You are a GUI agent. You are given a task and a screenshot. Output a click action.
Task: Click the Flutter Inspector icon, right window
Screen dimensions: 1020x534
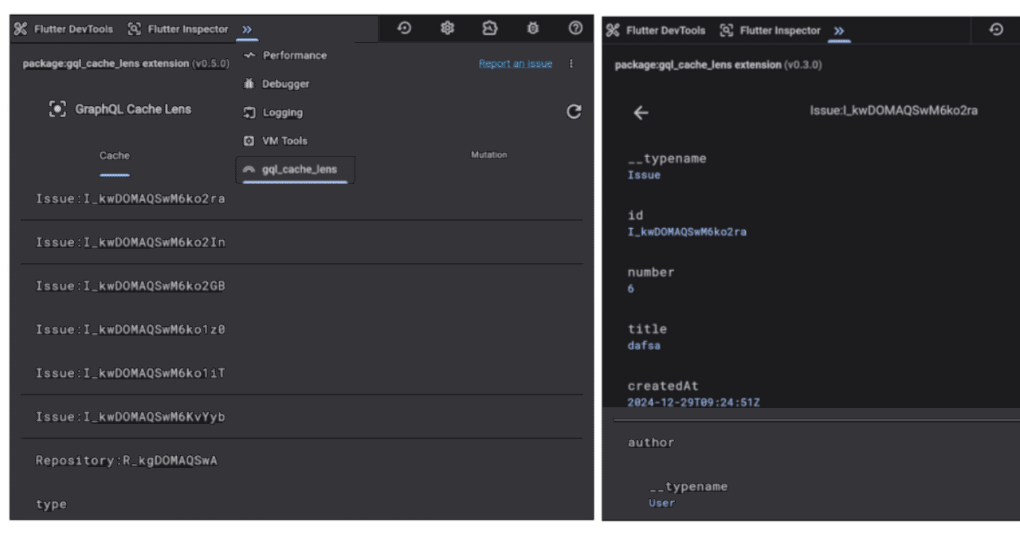726,30
